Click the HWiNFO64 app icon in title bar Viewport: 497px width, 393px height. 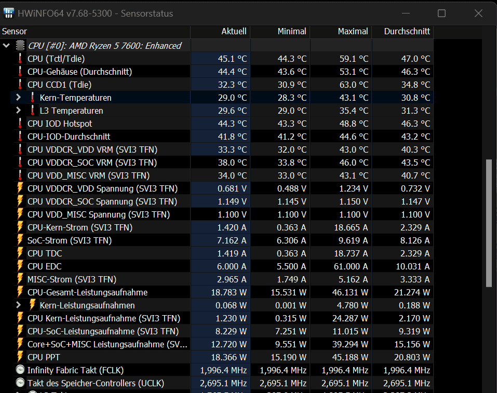coord(8,13)
